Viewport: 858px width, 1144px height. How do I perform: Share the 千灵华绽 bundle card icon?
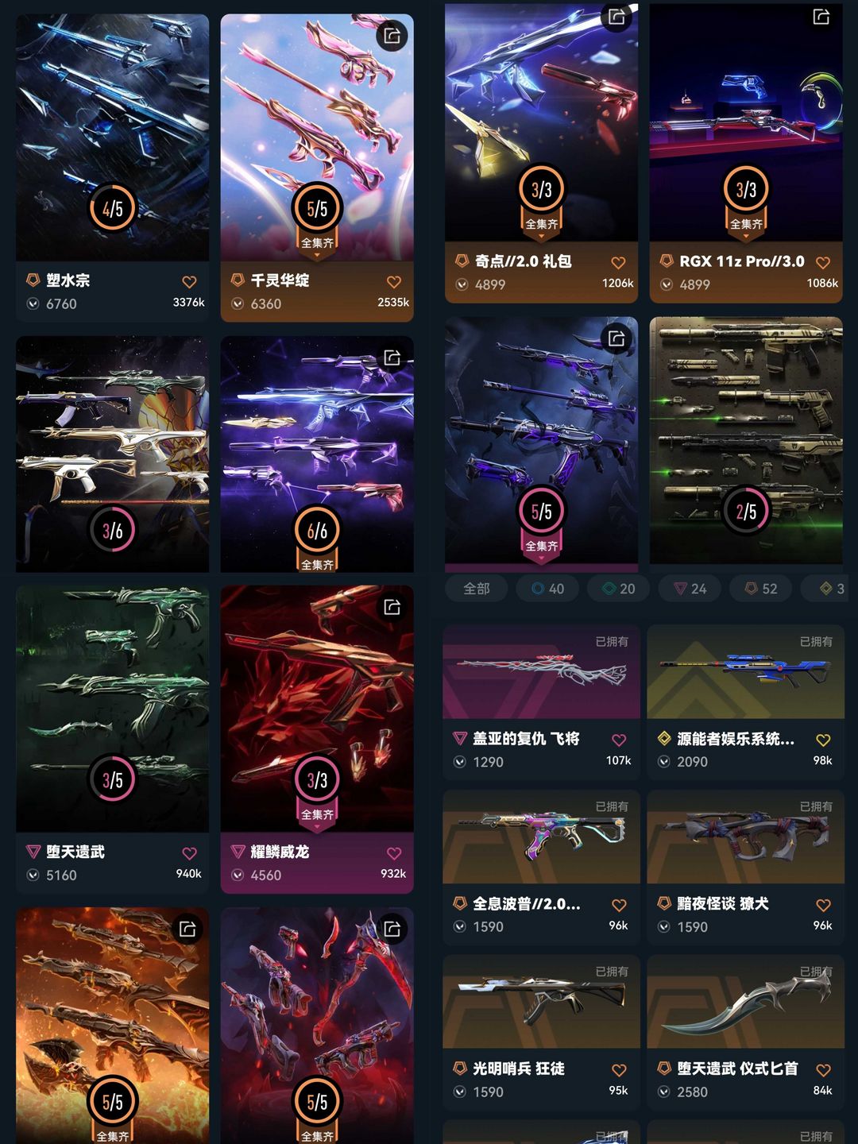(x=392, y=36)
